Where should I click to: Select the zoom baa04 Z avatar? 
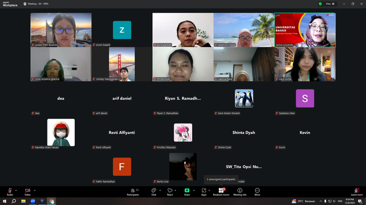tap(122, 30)
